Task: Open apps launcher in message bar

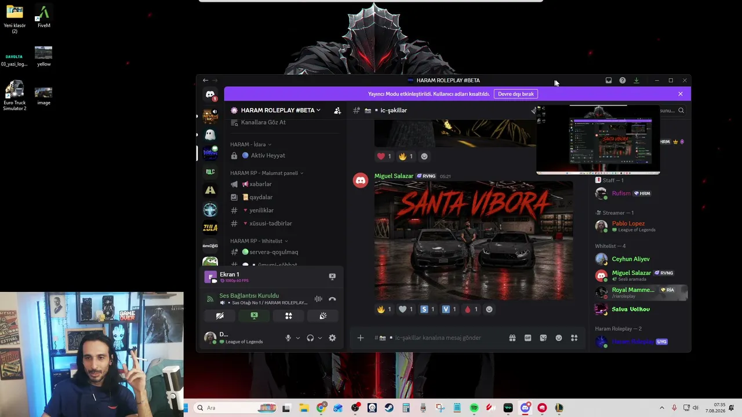Action: click(x=574, y=338)
